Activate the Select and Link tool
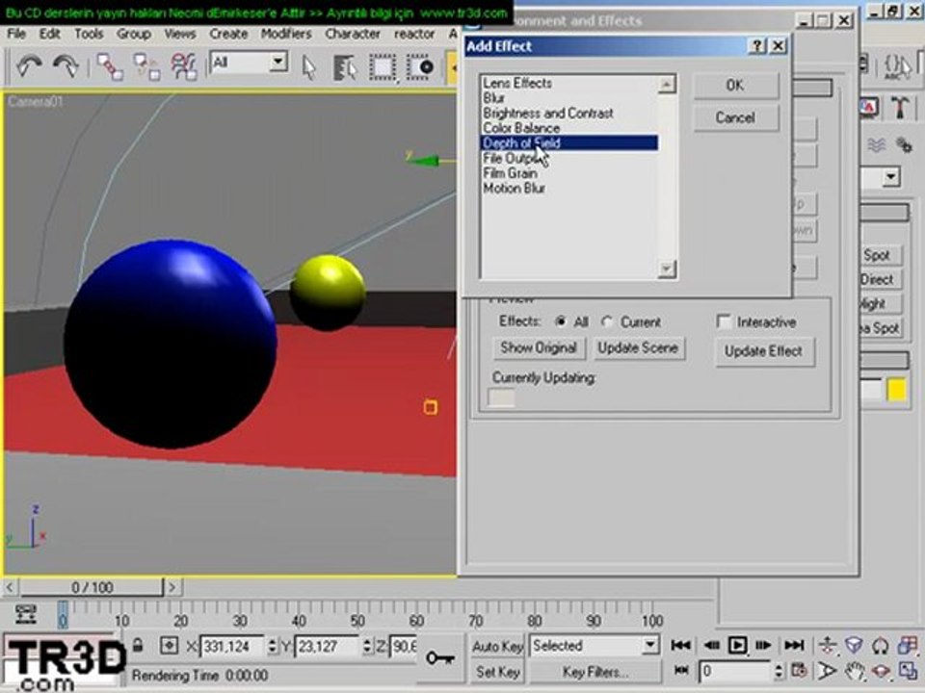Screen dimensions: 925x693 pyautogui.click(x=110, y=66)
